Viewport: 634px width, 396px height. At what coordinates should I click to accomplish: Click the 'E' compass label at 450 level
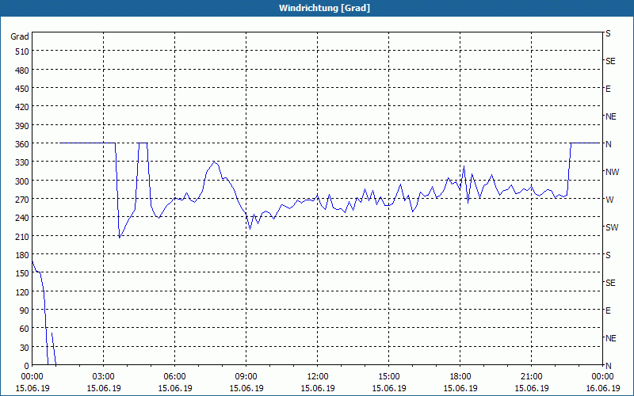coord(608,89)
